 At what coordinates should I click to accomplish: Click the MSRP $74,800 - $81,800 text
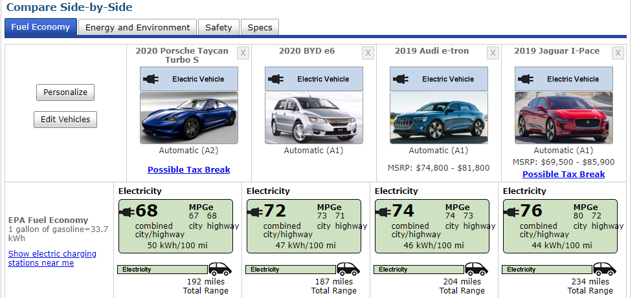click(x=439, y=167)
